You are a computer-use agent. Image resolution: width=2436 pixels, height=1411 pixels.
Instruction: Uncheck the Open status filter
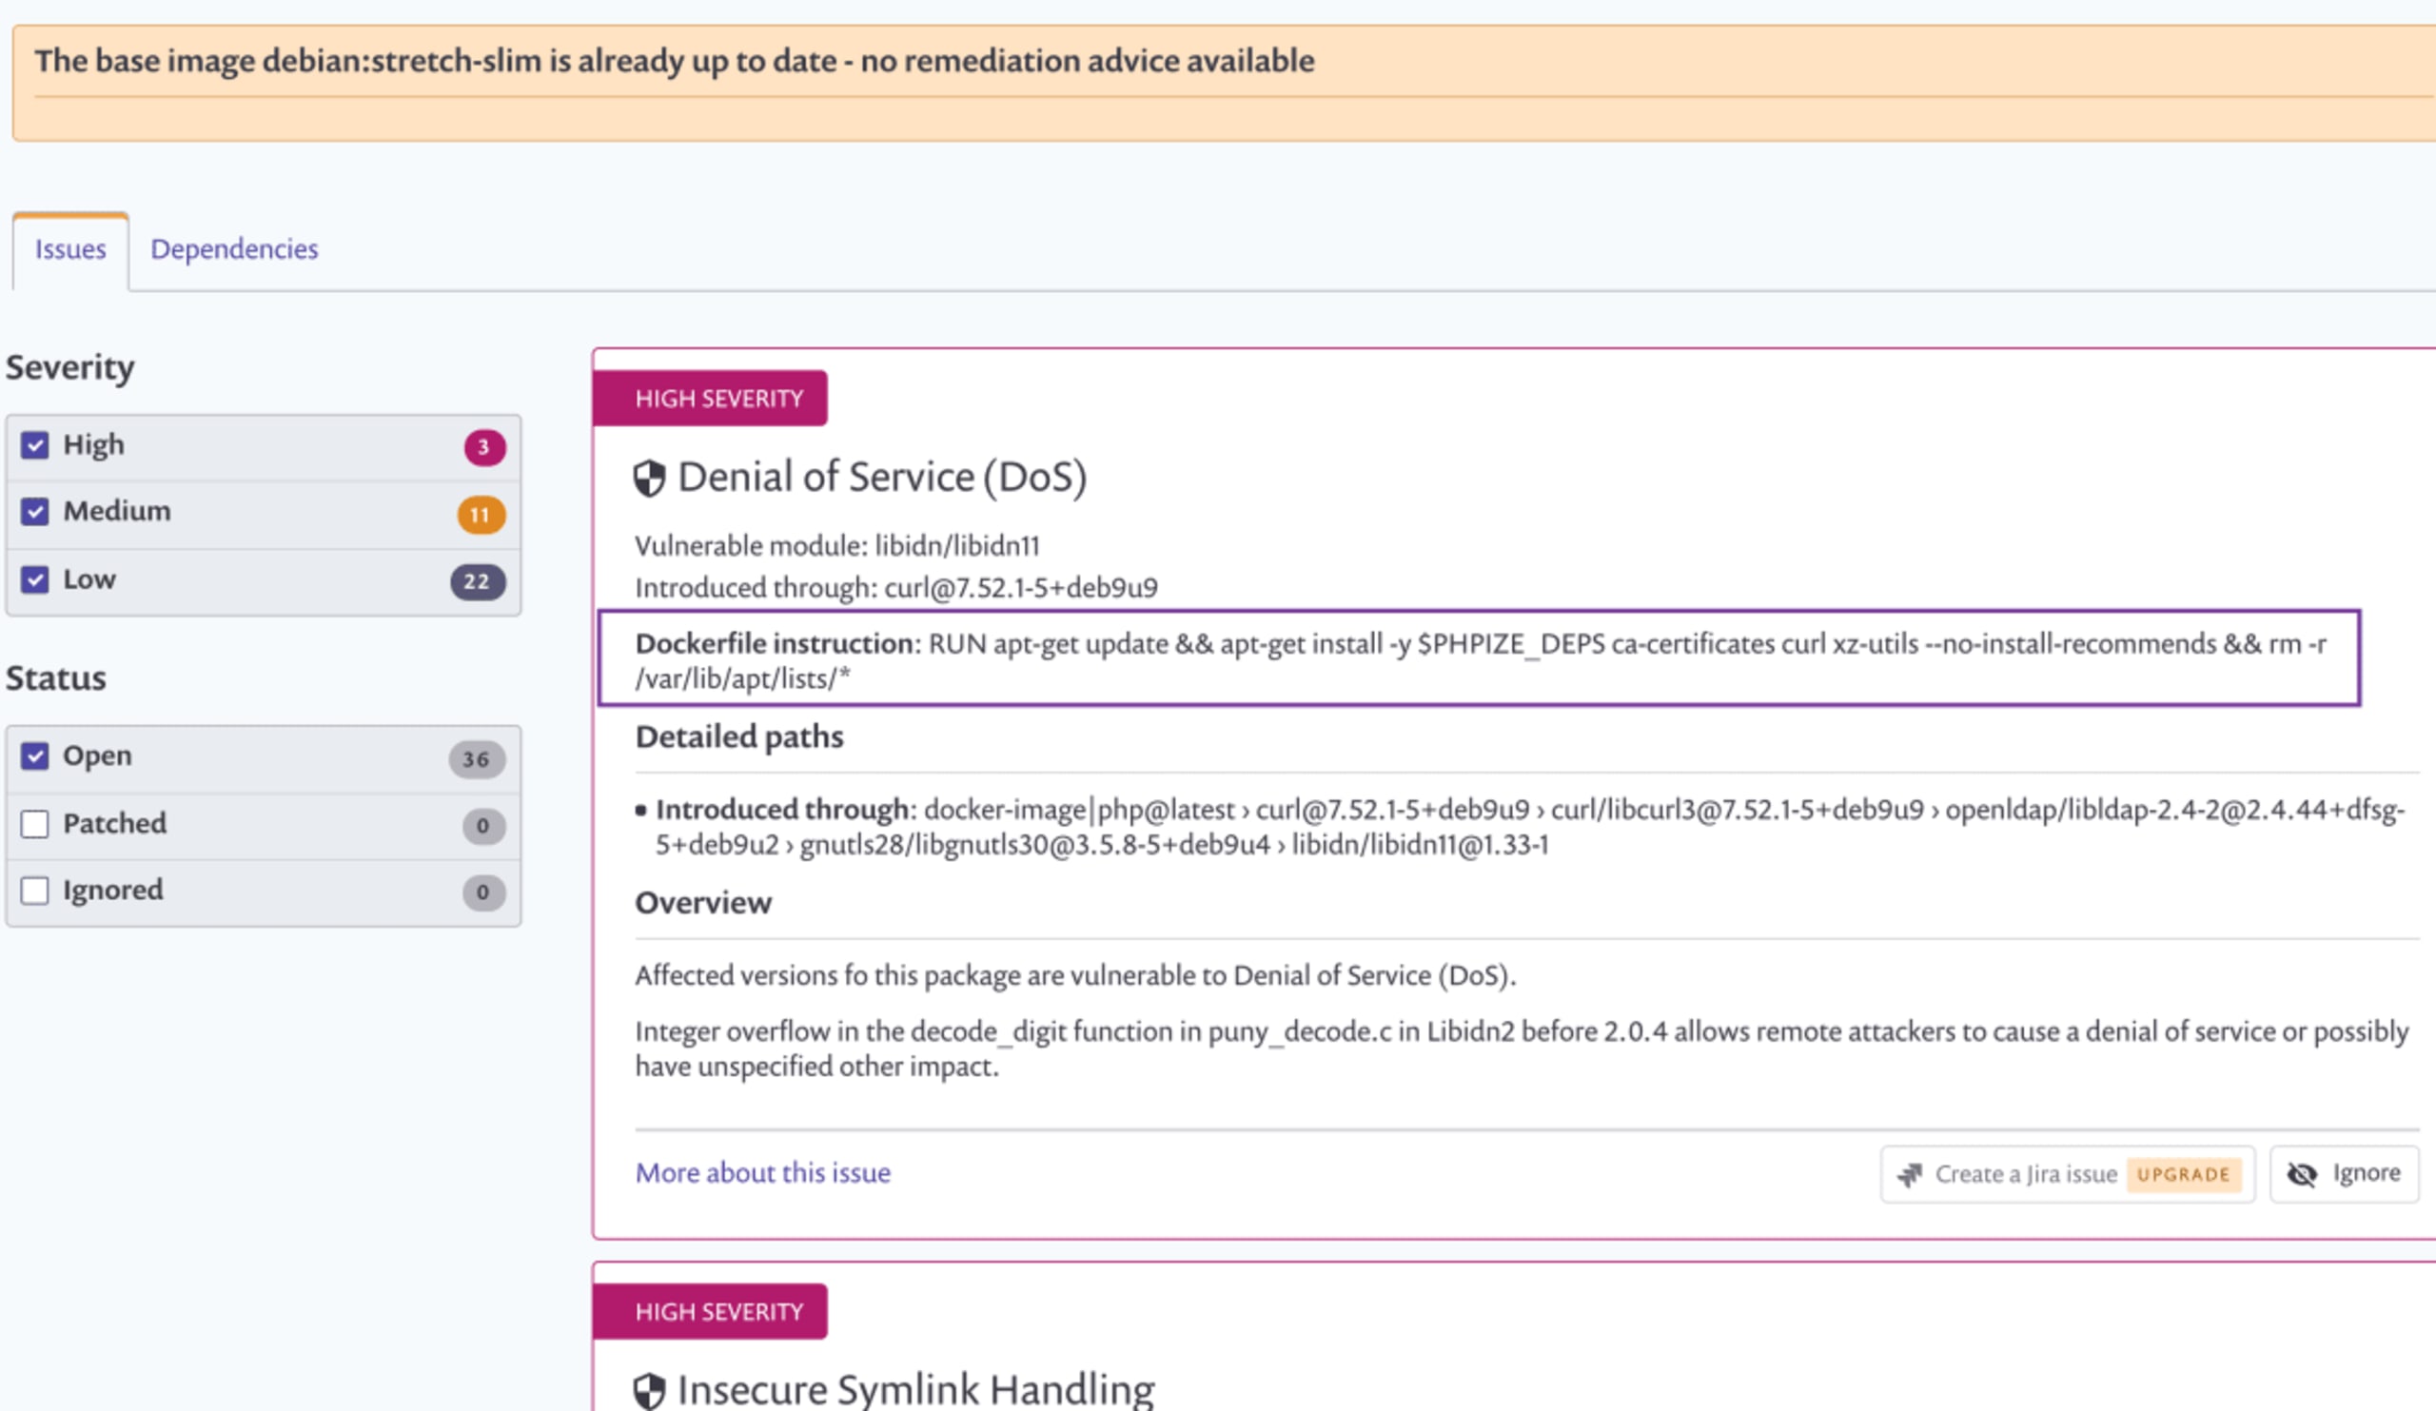[35, 755]
